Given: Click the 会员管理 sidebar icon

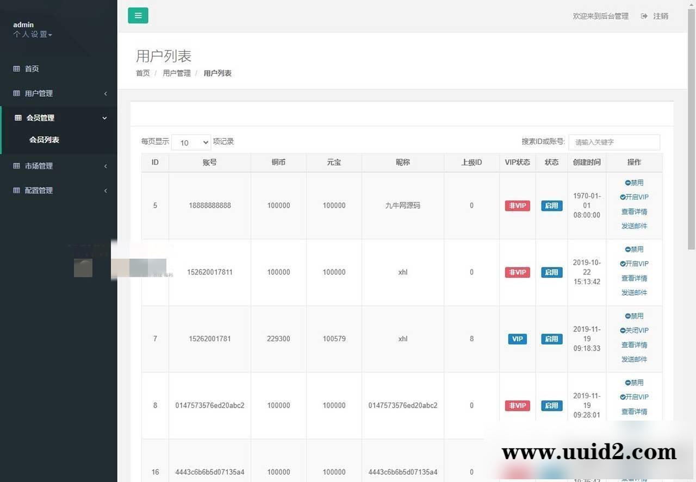Looking at the screenshot, I should (18, 117).
